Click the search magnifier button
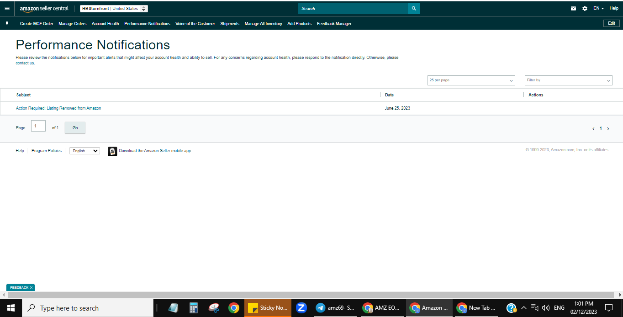The height and width of the screenshot is (317, 623). coord(414,8)
